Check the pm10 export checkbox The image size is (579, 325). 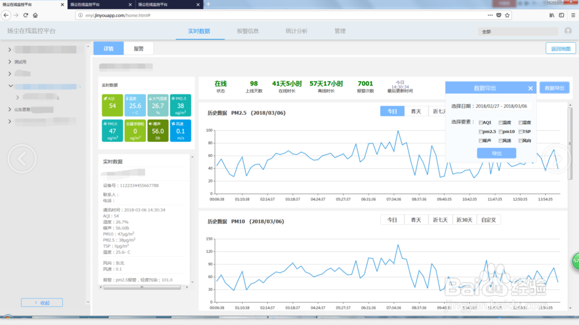(501, 132)
